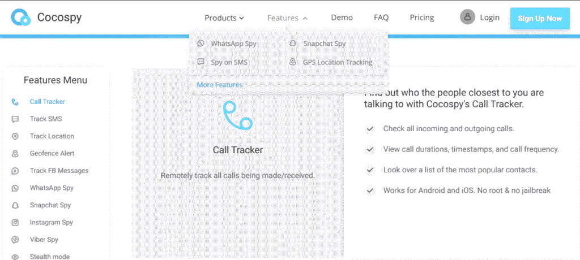
Task: Open the Pricing page
Action: 421,18
